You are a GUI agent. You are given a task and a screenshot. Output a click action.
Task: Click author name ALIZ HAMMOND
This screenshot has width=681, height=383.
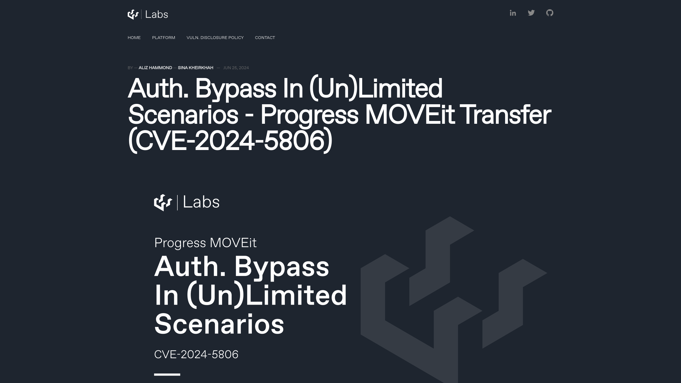[x=155, y=67]
